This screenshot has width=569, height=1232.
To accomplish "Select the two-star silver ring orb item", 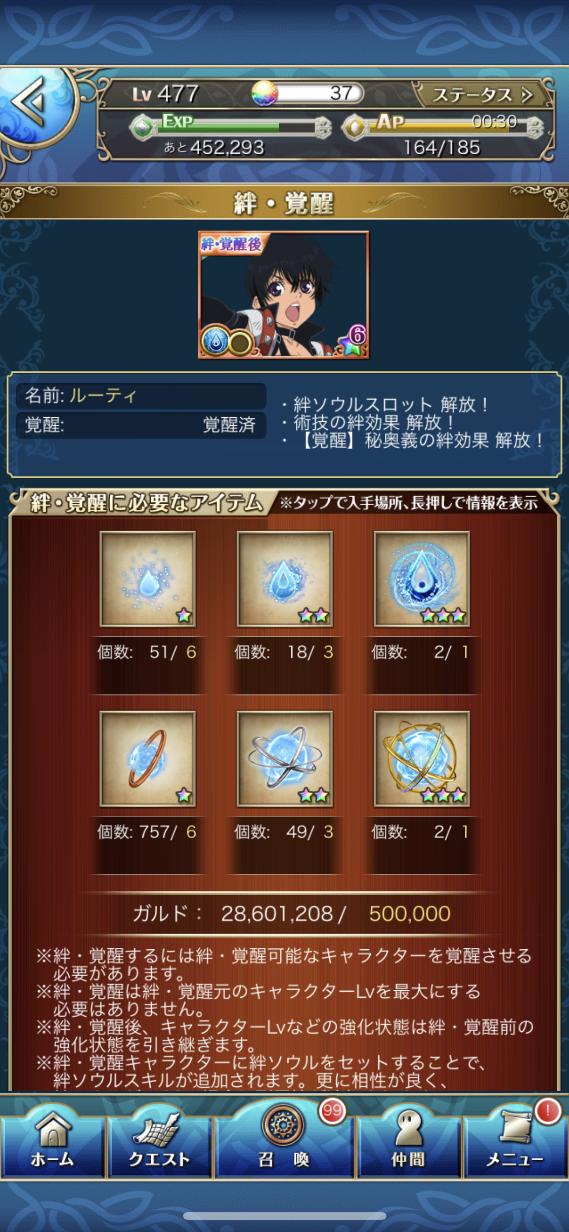I will (285, 759).
